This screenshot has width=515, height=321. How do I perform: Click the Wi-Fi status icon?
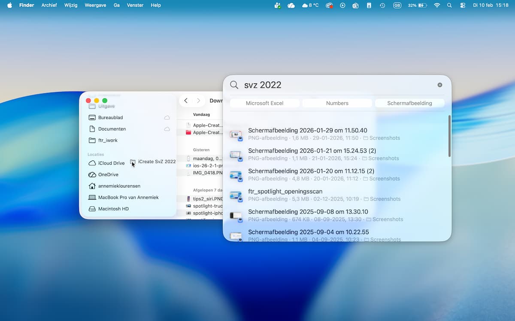tap(437, 5)
